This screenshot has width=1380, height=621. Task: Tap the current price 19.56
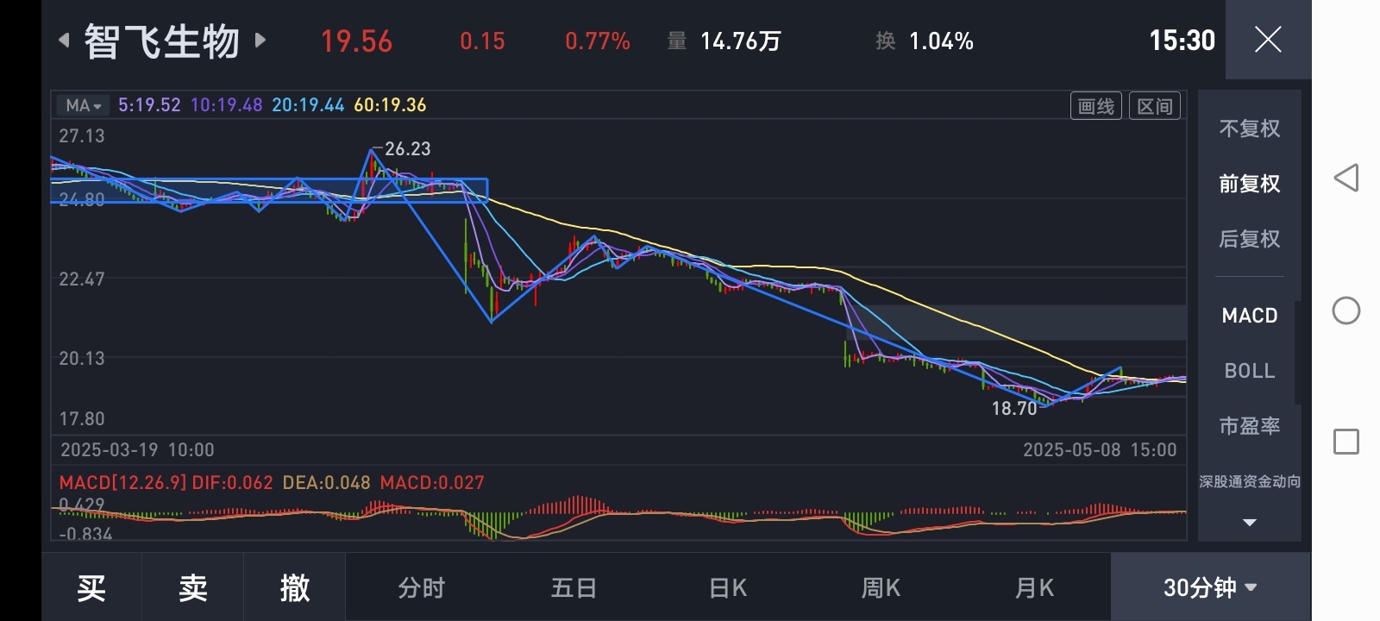click(356, 41)
